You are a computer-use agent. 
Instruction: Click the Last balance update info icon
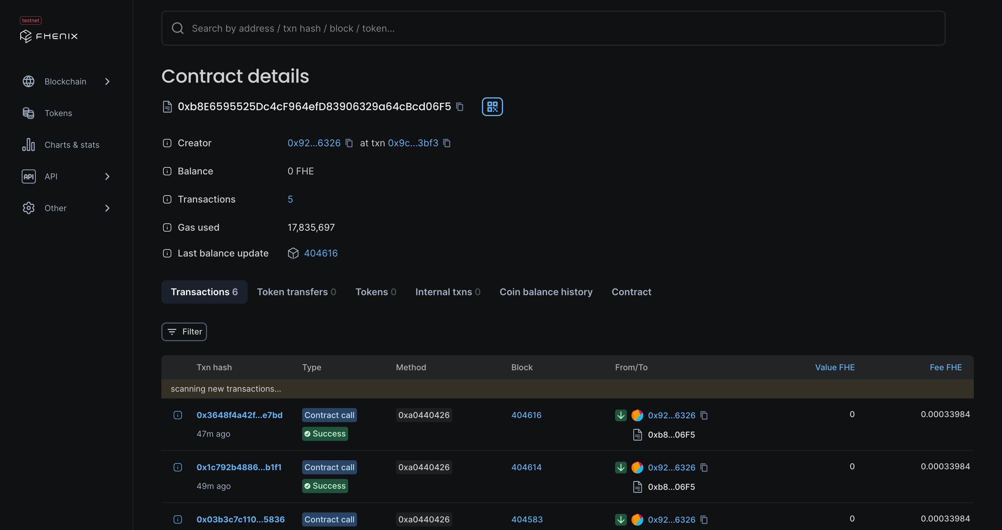[167, 254]
